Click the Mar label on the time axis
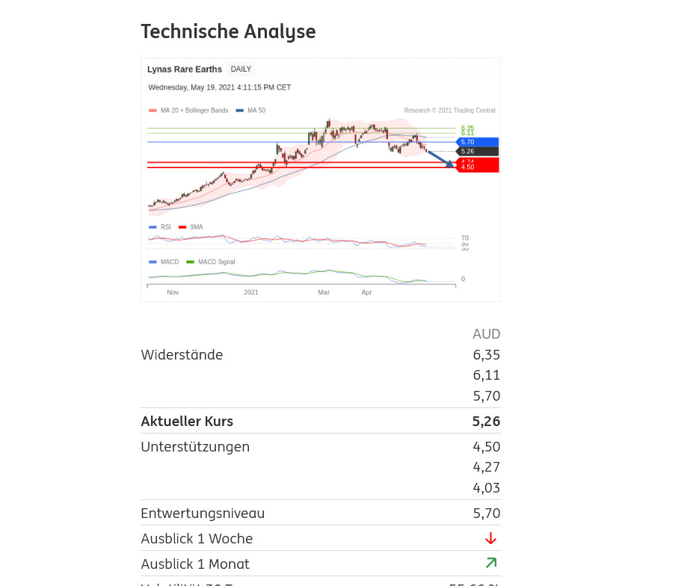 point(324,292)
